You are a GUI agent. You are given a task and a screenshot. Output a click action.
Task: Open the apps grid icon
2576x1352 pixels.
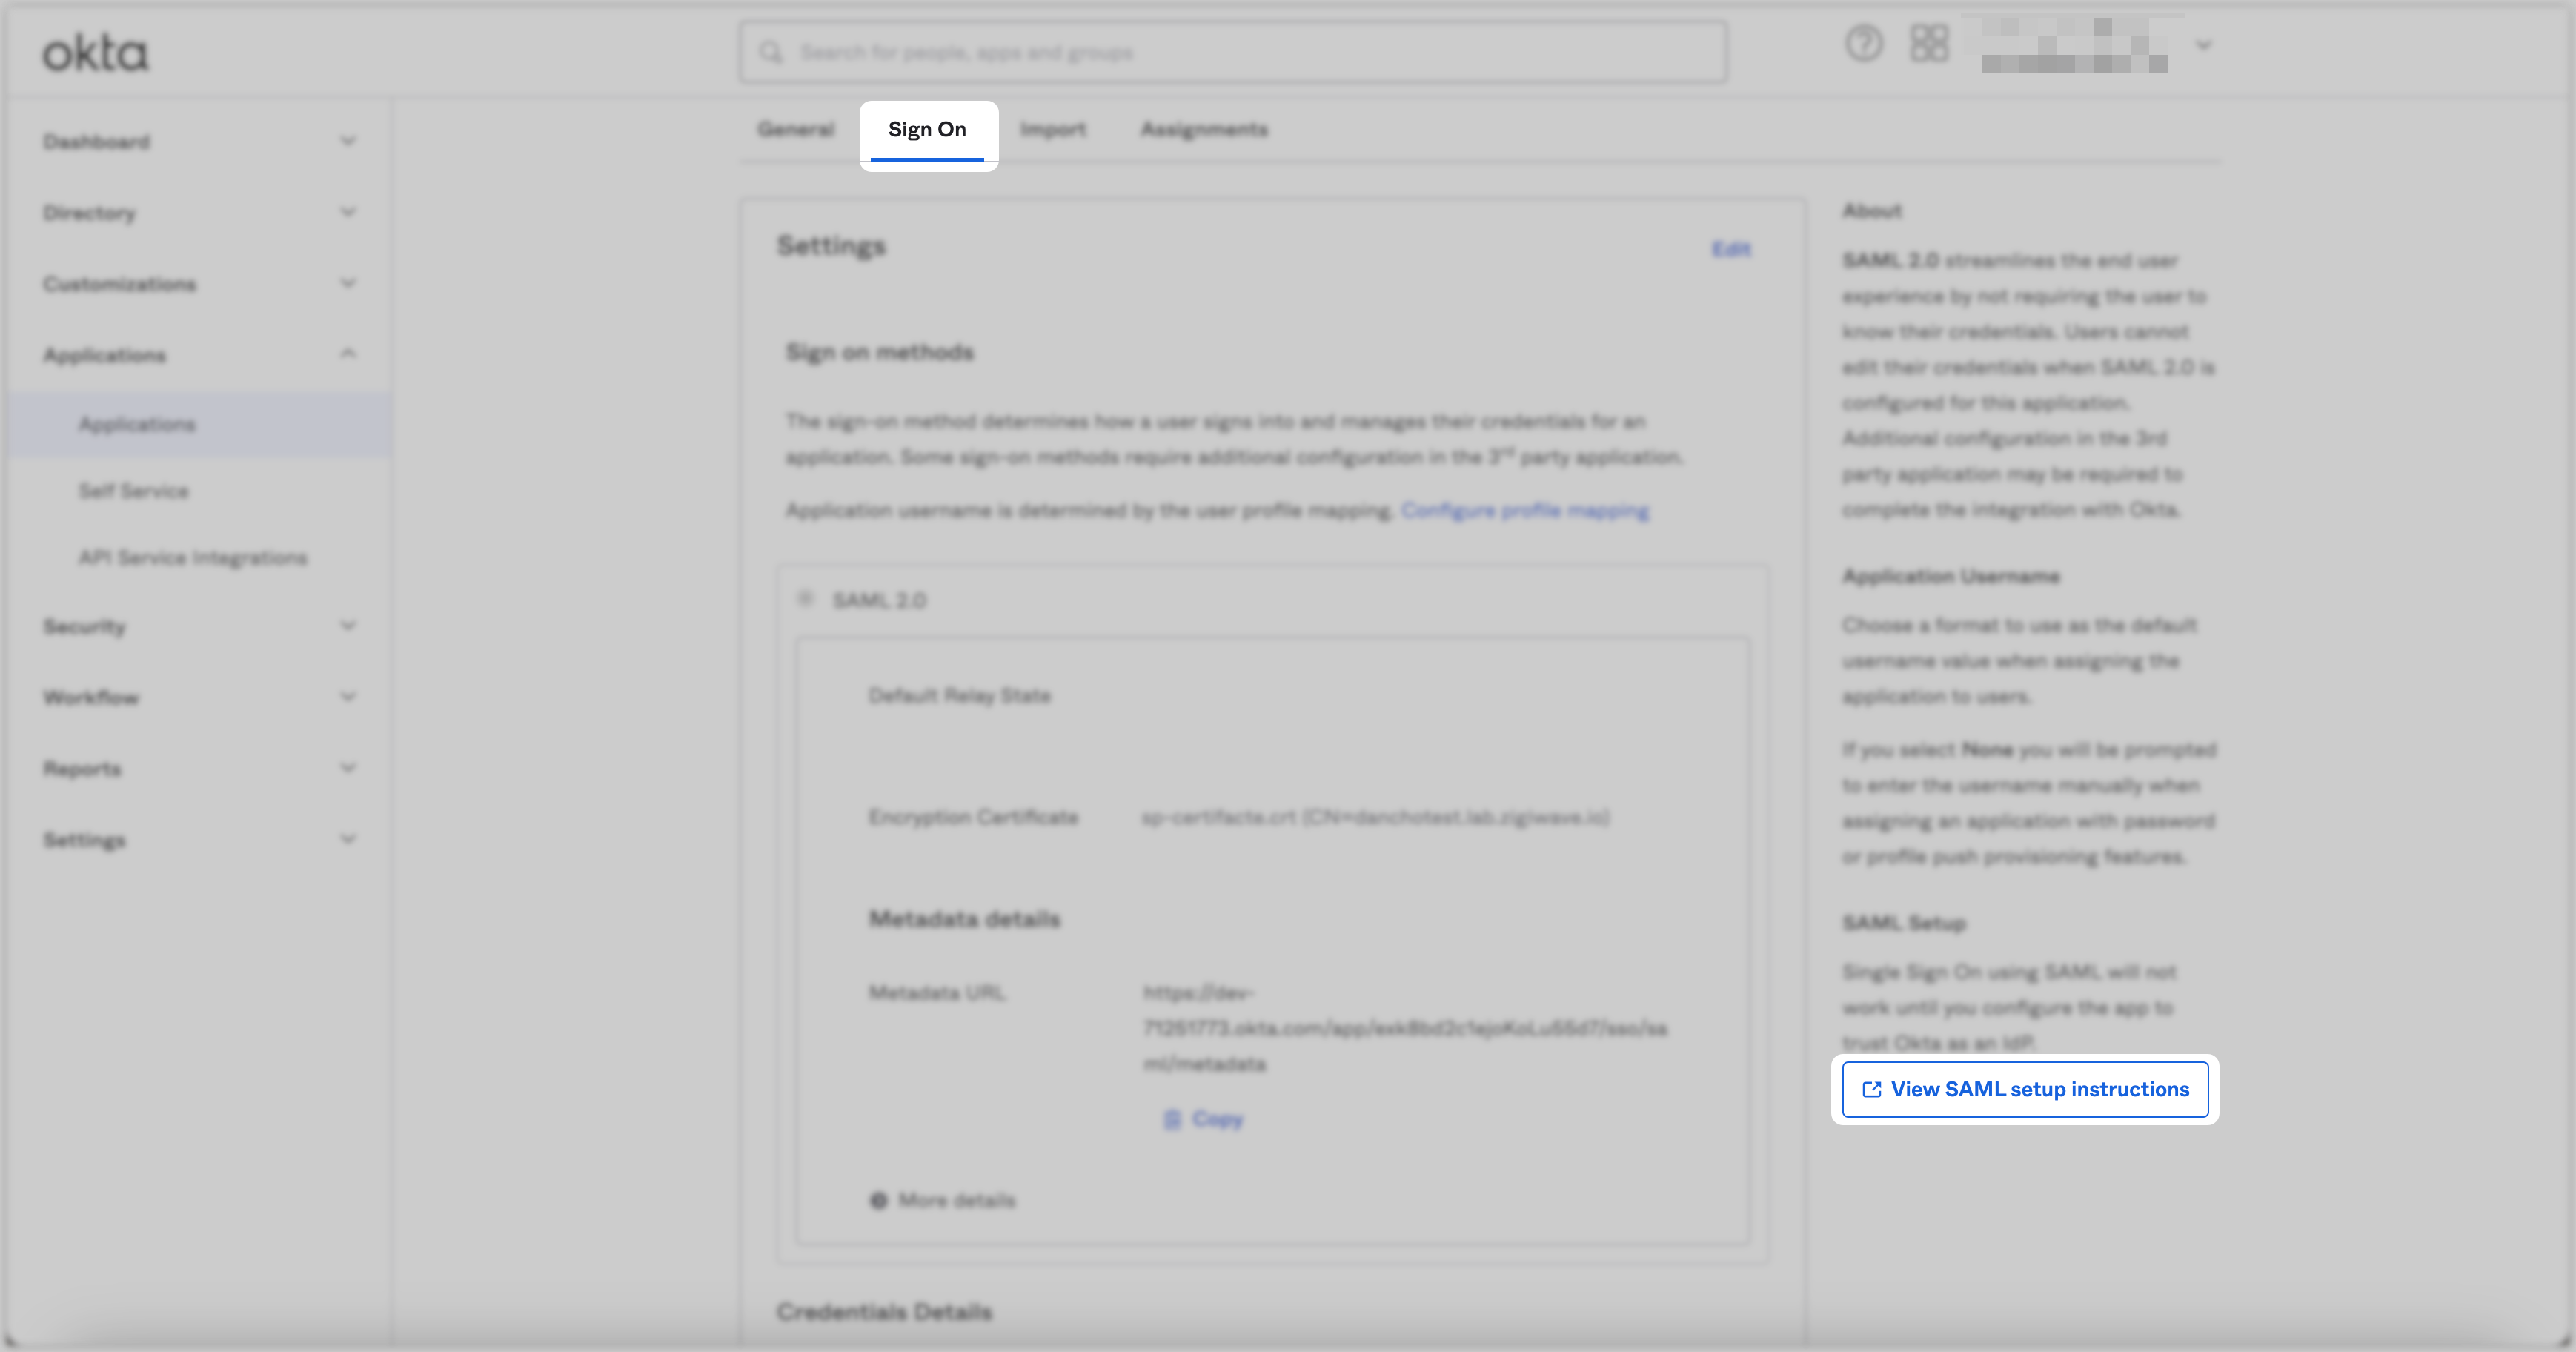point(1929,45)
